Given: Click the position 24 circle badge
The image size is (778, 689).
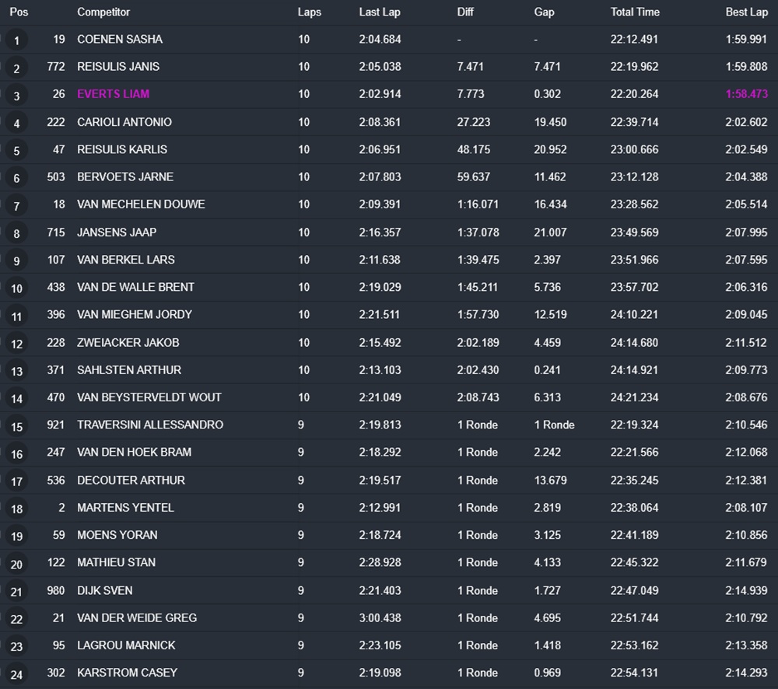Looking at the screenshot, I should 16,674.
